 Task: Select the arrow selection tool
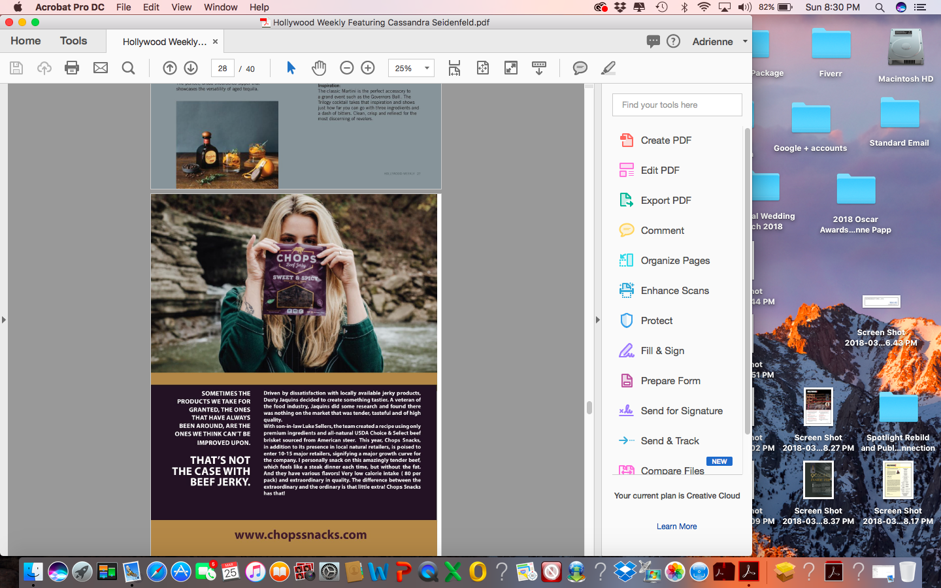click(291, 68)
